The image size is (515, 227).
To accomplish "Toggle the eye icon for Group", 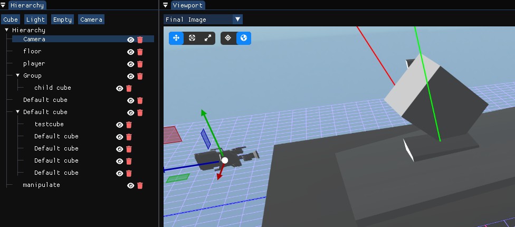I will tap(130, 76).
